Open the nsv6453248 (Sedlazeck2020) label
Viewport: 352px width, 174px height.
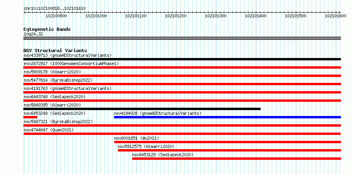pos(55,113)
